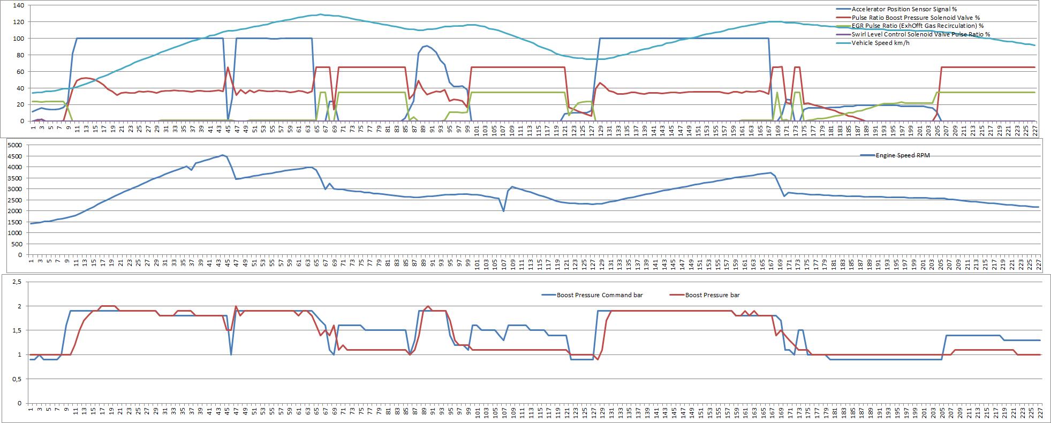The width and height of the screenshot is (1051, 423).
Task: Select the Swirl Level Control Solenoid legend entry
Action: (x=920, y=34)
